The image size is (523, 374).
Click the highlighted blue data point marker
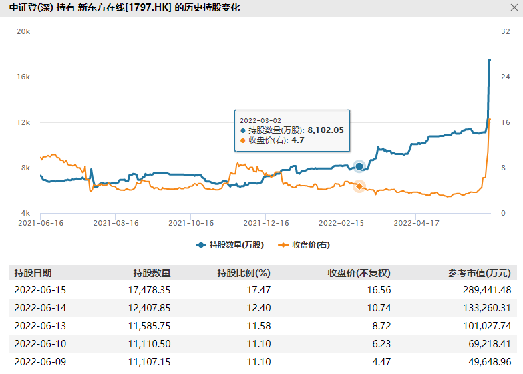click(x=359, y=166)
